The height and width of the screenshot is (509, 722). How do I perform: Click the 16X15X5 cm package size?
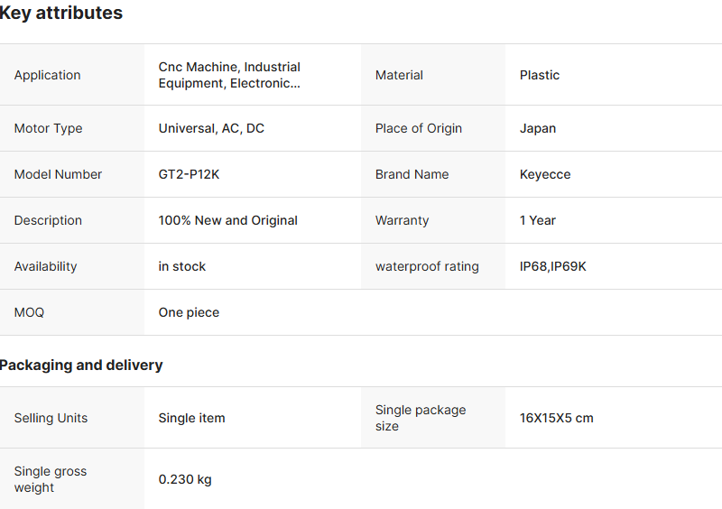pos(556,418)
